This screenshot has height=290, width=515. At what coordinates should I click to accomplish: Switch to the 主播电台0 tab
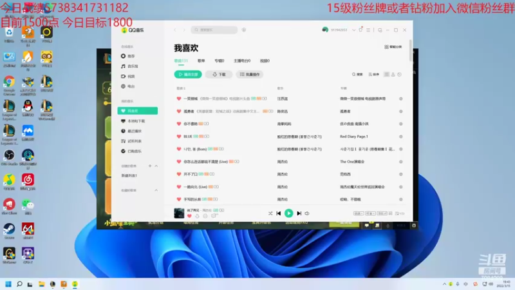coord(242,61)
